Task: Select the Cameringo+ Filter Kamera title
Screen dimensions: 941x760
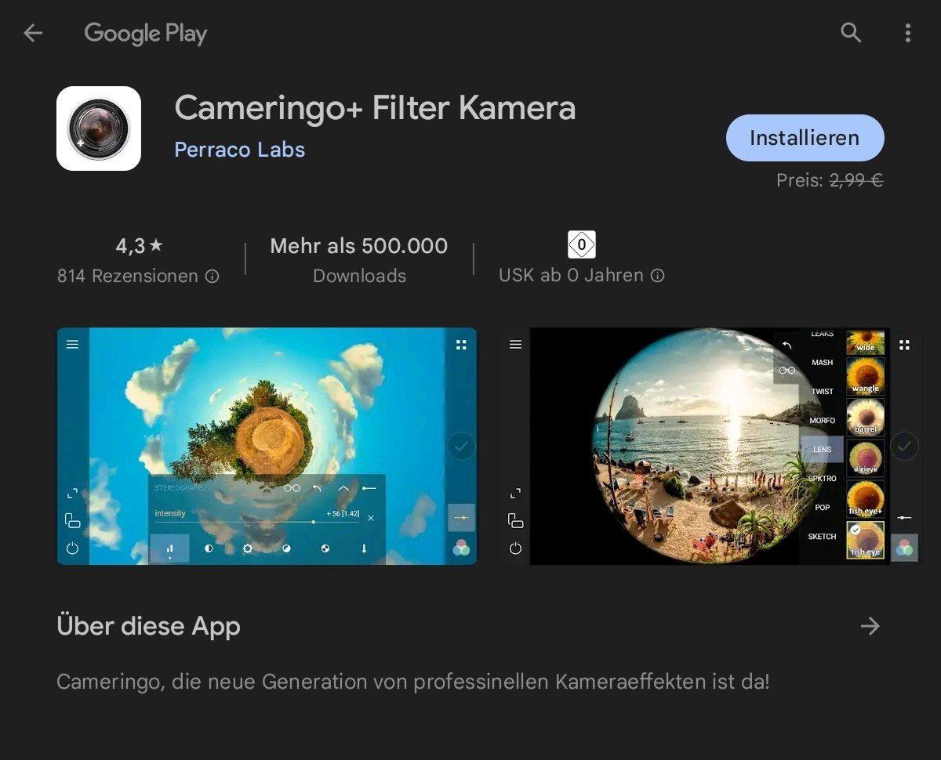Action: [375, 108]
